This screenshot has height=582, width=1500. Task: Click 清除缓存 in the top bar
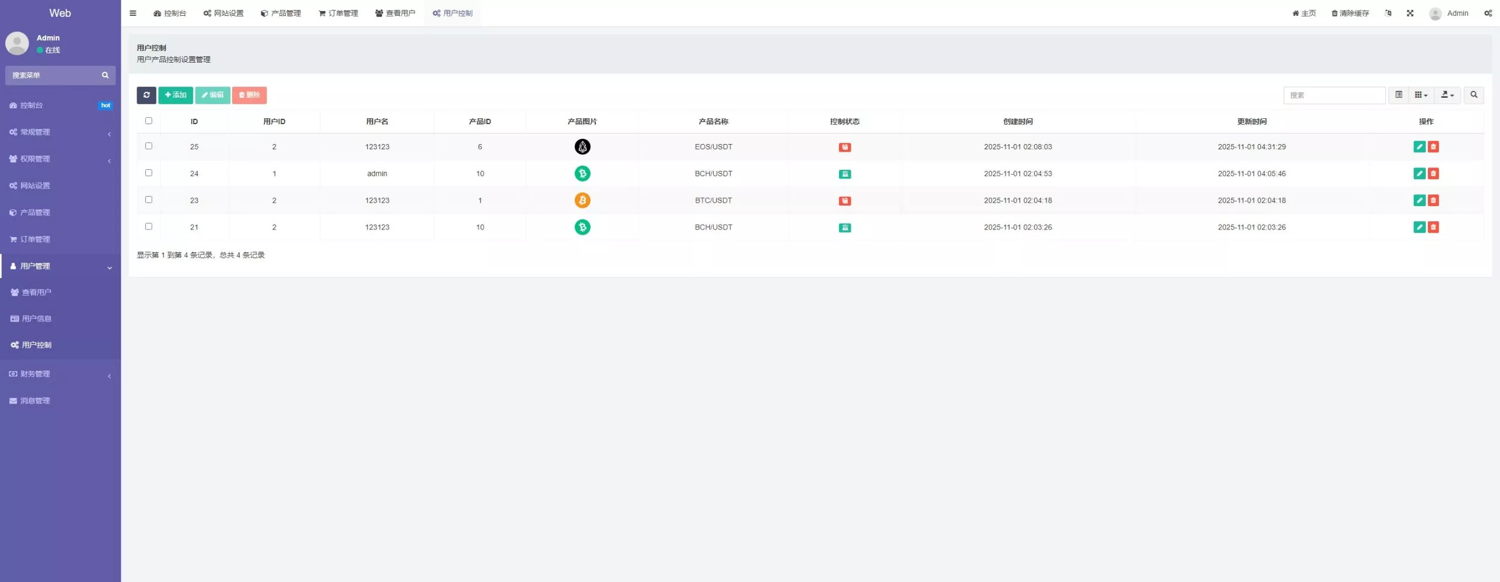(x=1350, y=13)
